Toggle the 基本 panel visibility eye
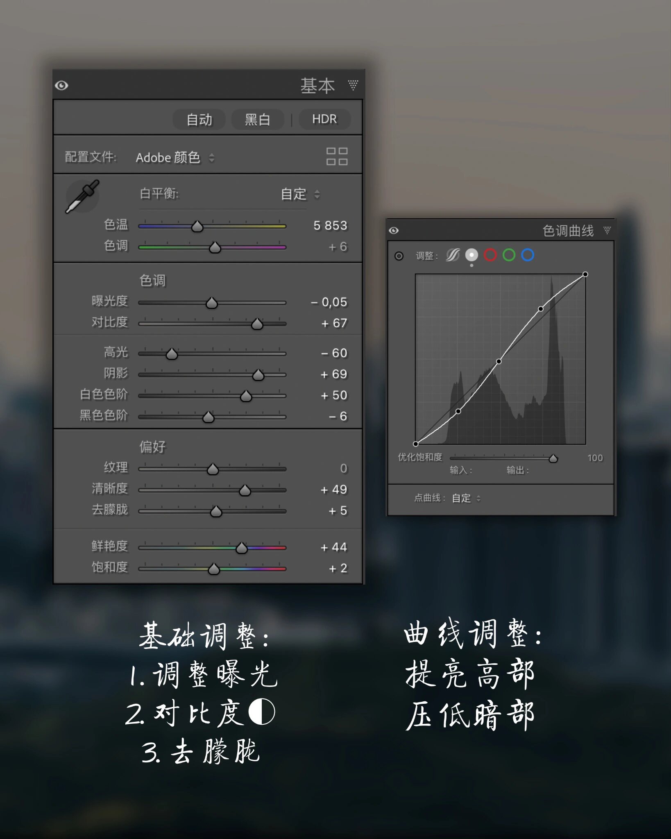The image size is (671, 839). 62,86
